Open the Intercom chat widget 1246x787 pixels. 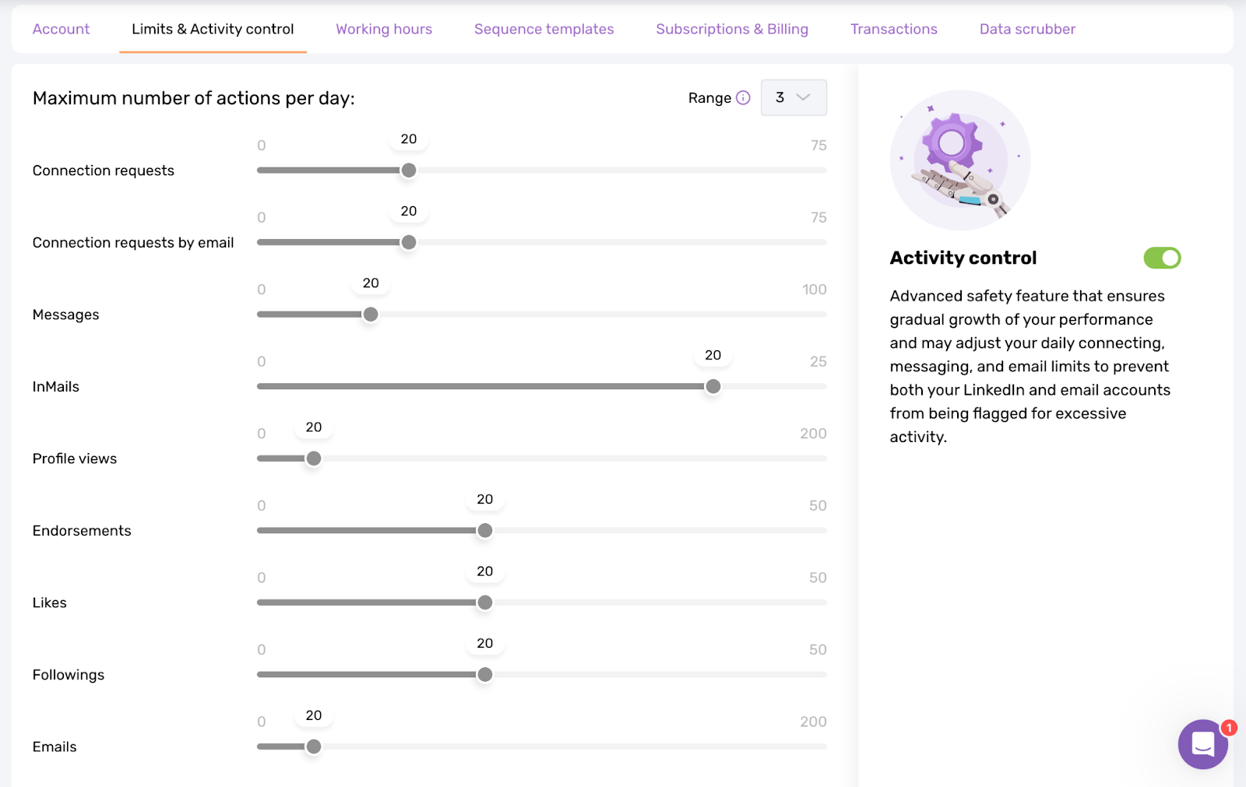(x=1202, y=745)
